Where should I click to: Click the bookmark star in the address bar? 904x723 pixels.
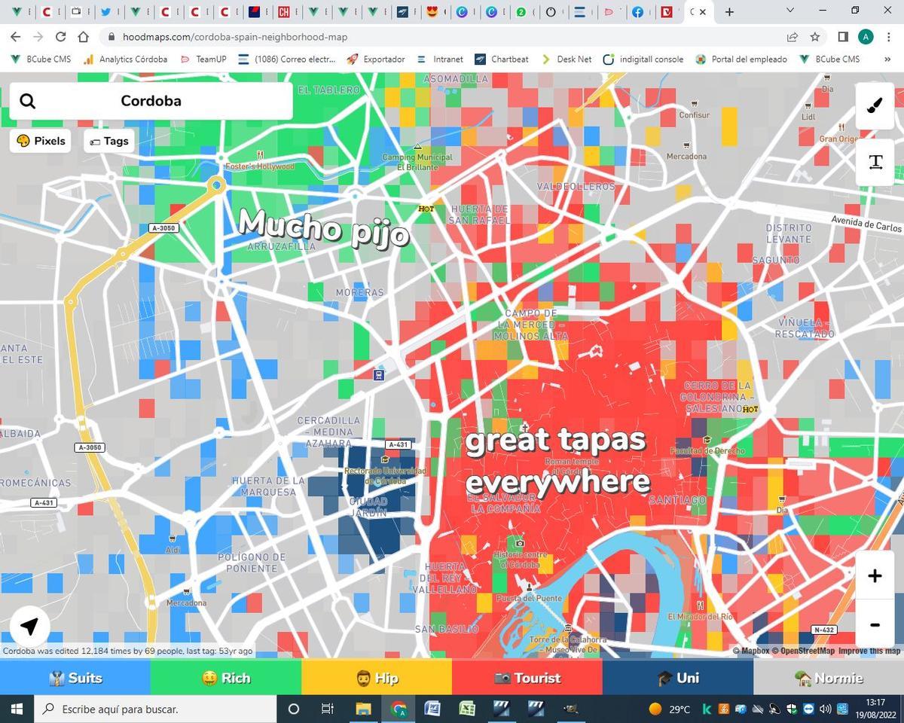pyautogui.click(x=816, y=36)
